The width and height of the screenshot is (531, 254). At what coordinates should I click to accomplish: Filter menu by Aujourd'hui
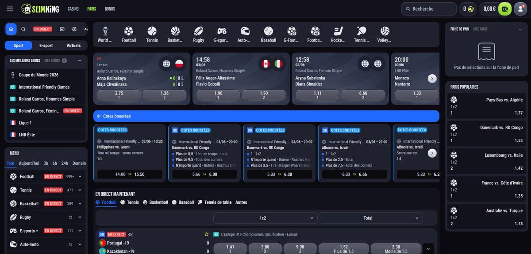pyautogui.click(x=29, y=163)
